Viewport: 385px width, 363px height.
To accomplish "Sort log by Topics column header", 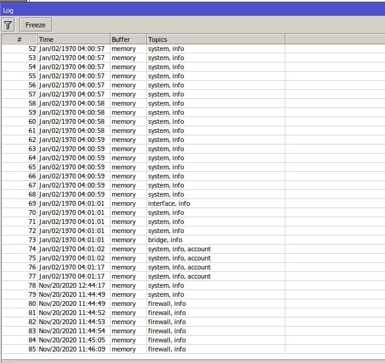I will pyautogui.click(x=216, y=39).
